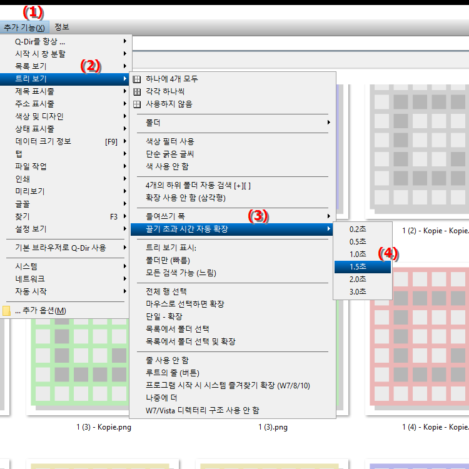Set drag timeout to 1.5초
The width and height of the screenshot is (469, 469).
pos(363,267)
